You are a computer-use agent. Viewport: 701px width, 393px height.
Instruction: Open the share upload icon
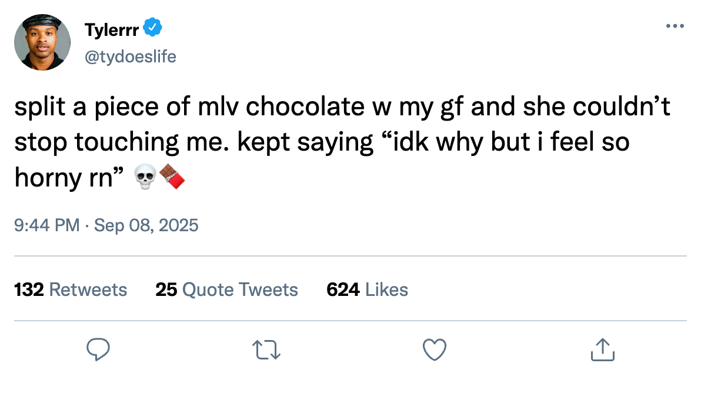click(602, 349)
